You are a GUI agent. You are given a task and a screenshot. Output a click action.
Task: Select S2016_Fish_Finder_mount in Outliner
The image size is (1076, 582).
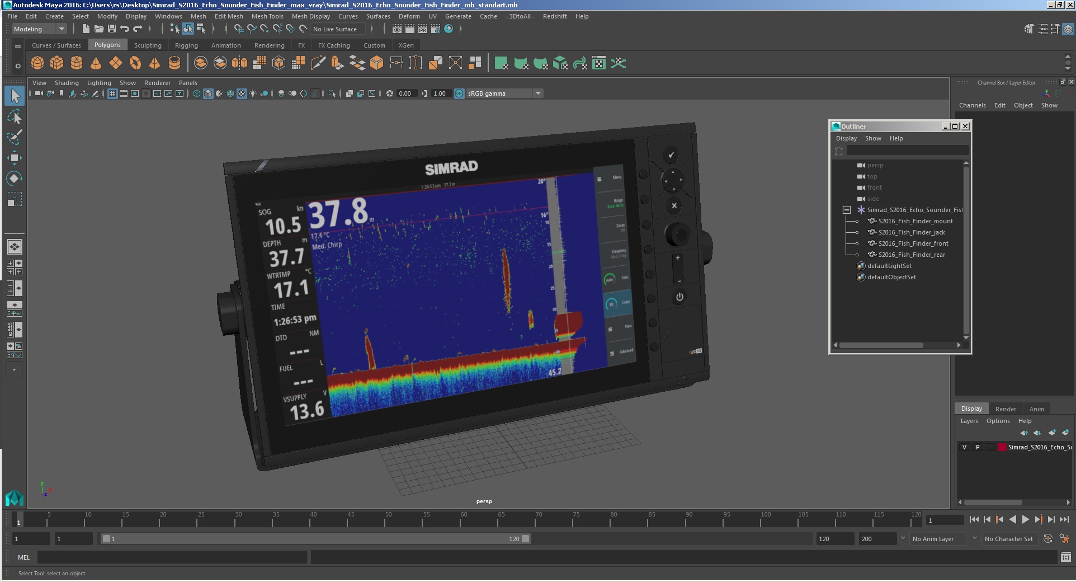pos(915,221)
